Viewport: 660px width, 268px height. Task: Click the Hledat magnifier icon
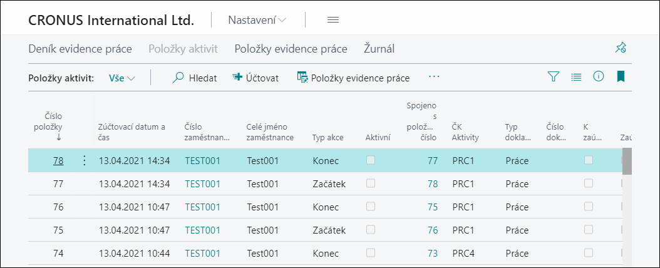point(178,78)
